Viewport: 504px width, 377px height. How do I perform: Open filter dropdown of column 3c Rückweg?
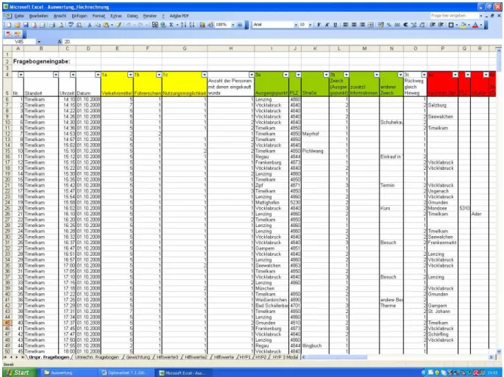[x=424, y=75]
